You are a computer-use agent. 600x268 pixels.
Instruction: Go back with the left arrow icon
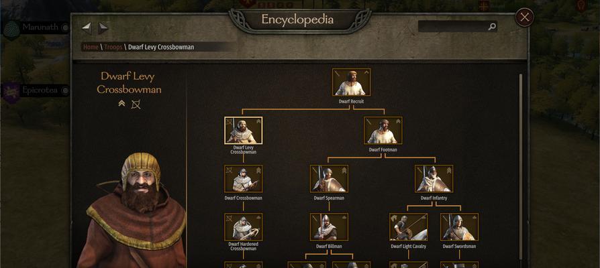[87, 27]
